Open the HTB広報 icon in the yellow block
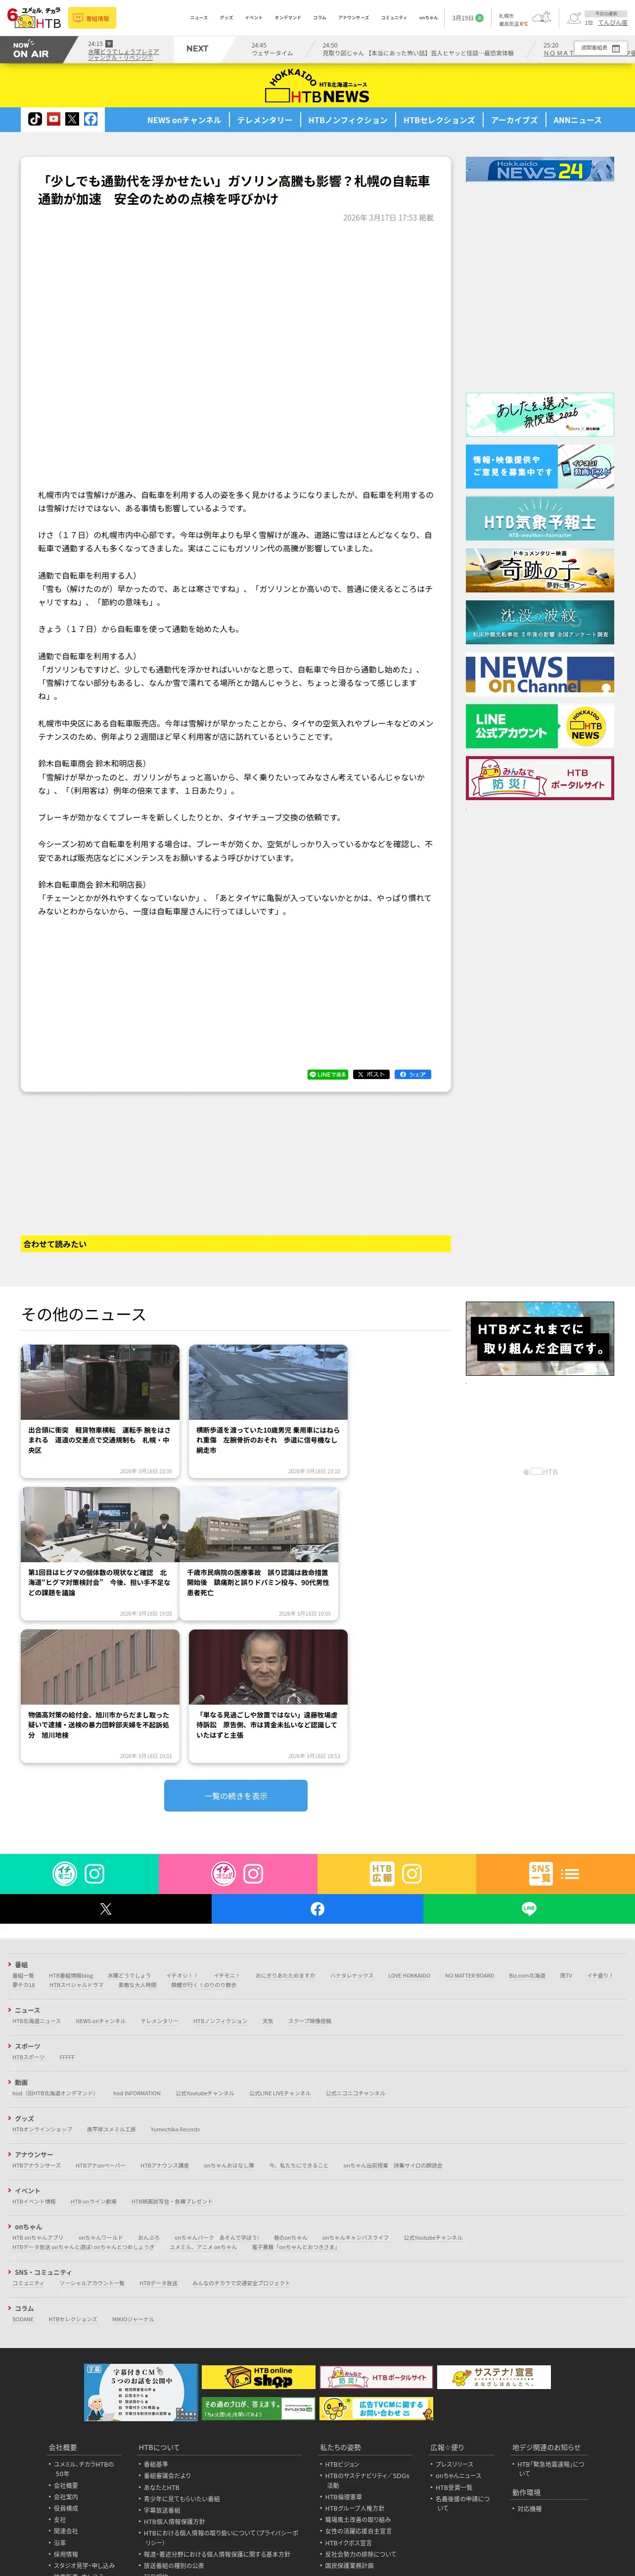 (382, 1873)
